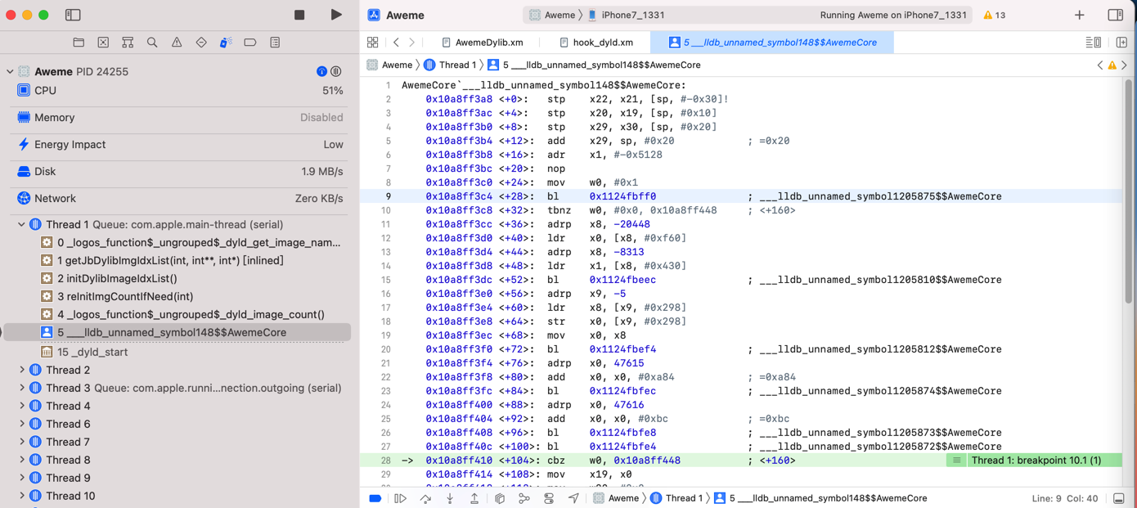The width and height of the screenshot is (1137, 508).
Task: Open the CPU gauge row
Action: (179, 91)
